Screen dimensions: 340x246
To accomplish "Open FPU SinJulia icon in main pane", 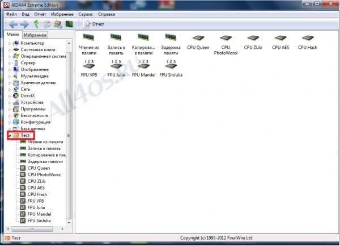I will click(171, 68).
